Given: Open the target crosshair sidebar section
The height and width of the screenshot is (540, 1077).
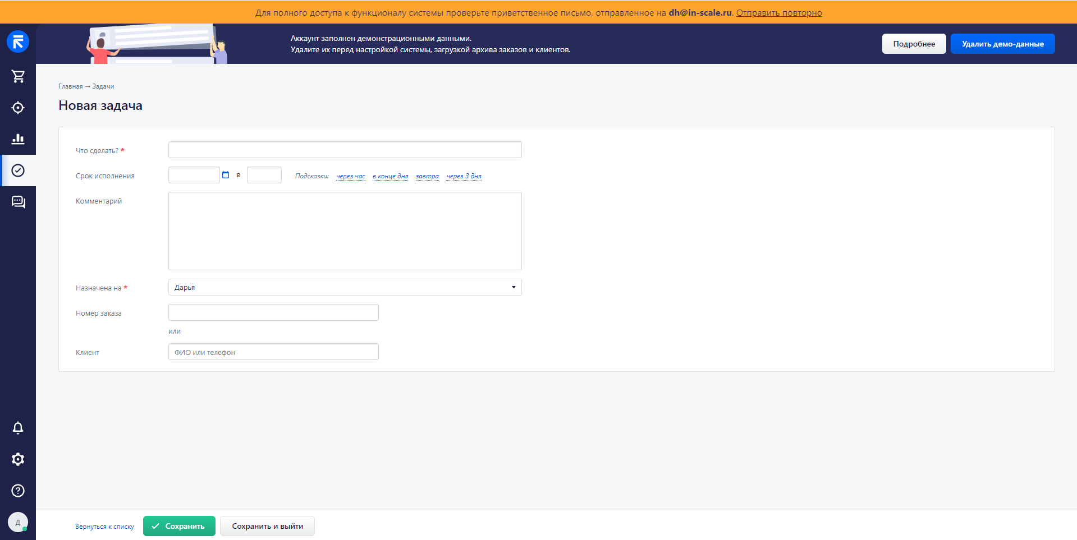Looking at the screenshot, I should pos(18,108).
